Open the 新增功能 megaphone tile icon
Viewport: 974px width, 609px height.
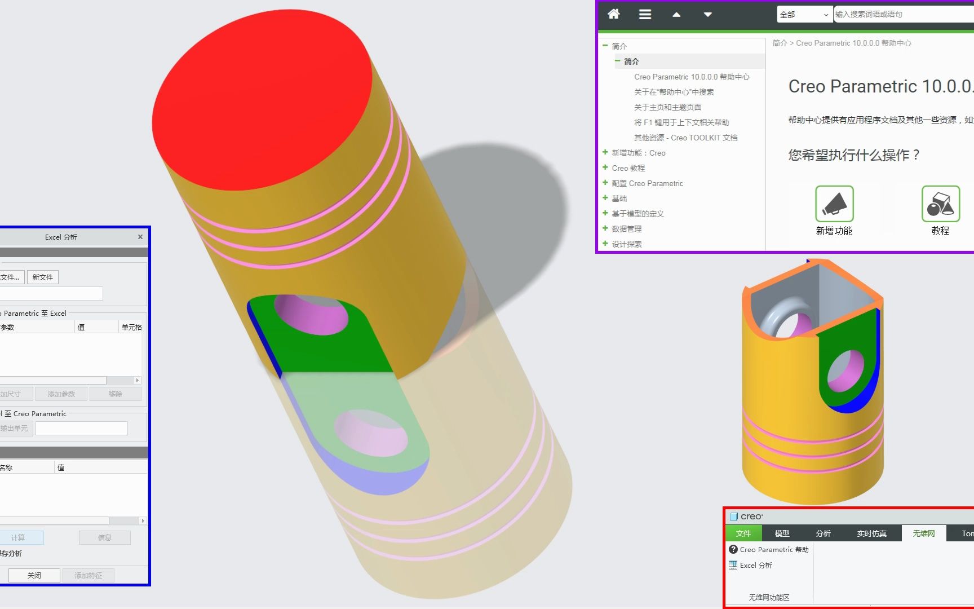(x=834, y=204)
